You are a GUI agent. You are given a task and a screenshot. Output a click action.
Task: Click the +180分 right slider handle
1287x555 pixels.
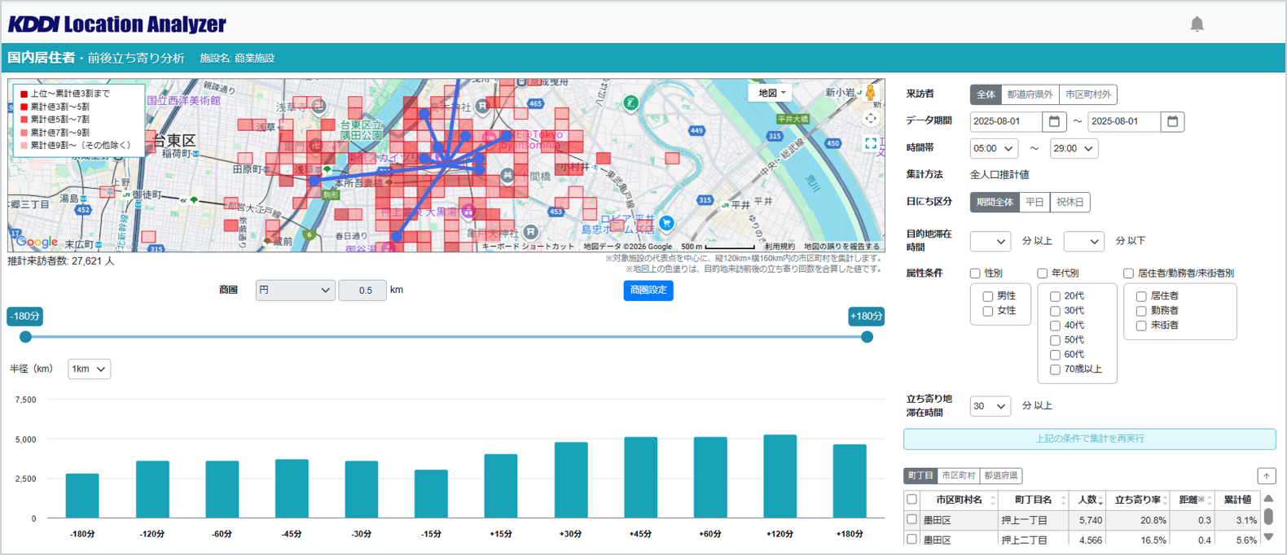tap(867, 337)
